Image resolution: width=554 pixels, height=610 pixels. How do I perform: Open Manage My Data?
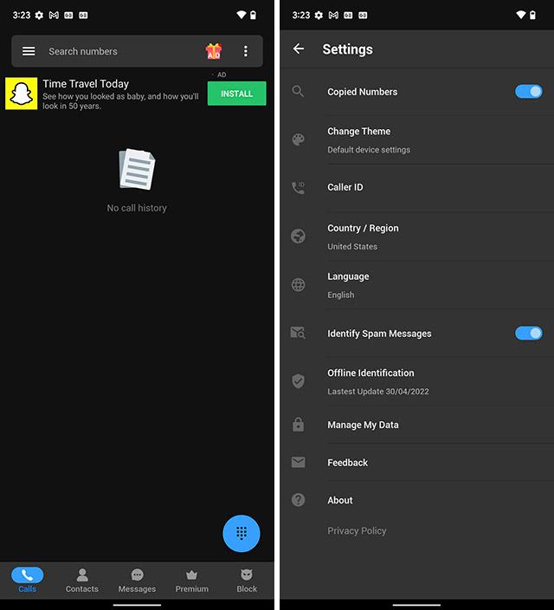[416, 425]
